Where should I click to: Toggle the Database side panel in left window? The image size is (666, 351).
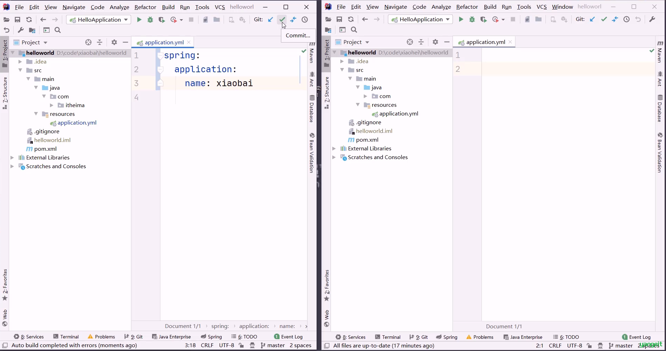coord(312,109)
